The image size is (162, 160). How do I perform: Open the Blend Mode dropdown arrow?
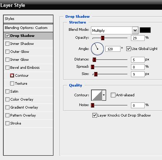coord(135,30)
